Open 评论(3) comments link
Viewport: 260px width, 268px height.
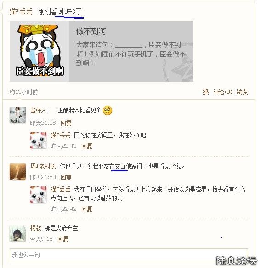223,92
